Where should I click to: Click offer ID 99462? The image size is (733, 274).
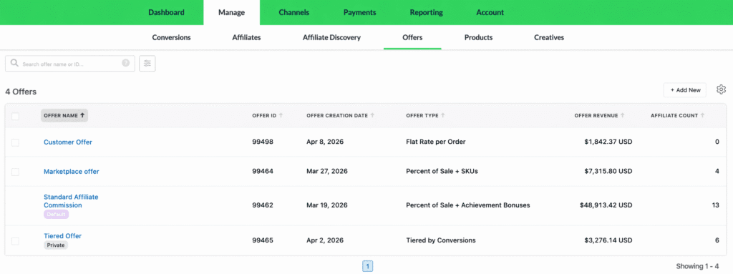tap(263, 205)
